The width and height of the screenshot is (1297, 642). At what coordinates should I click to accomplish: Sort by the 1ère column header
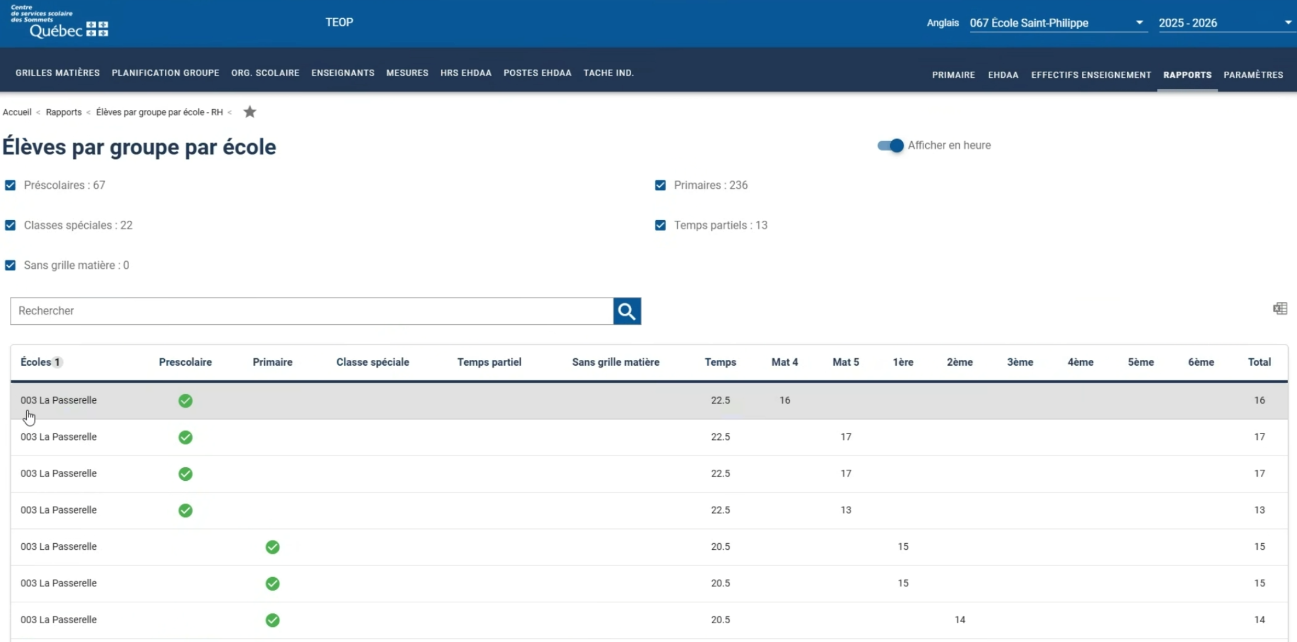pyautogui.click(x=903, y=362)
